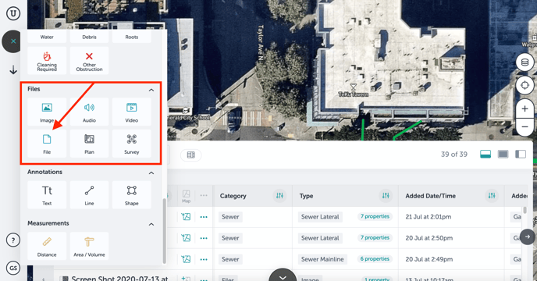Open 6 properties for Sewer Mainline
Screen dimensions: 537x281
375,259
